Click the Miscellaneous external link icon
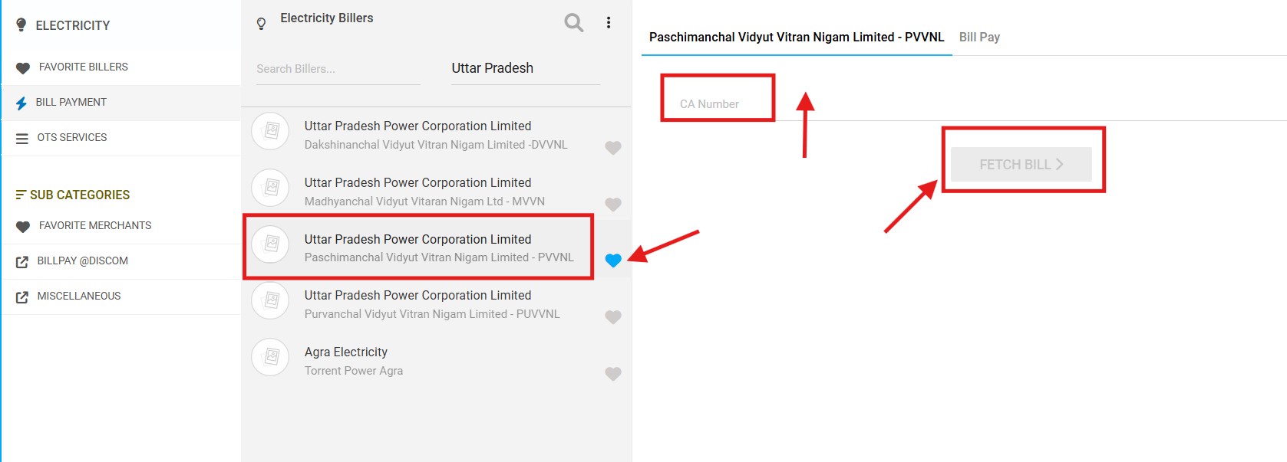Viewport: 1287px width, 462px height. (x=22, y=297)
